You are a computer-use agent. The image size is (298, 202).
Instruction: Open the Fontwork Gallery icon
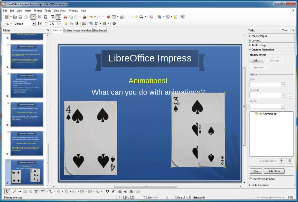pyautogui.click(x=120, y=192)
